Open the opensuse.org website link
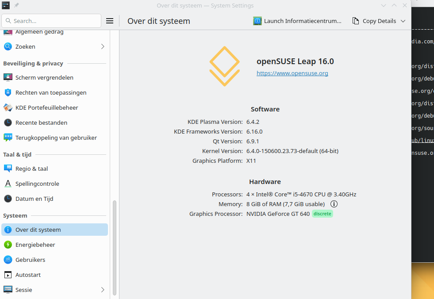This screenshot has width=434, height=299. 292,73
